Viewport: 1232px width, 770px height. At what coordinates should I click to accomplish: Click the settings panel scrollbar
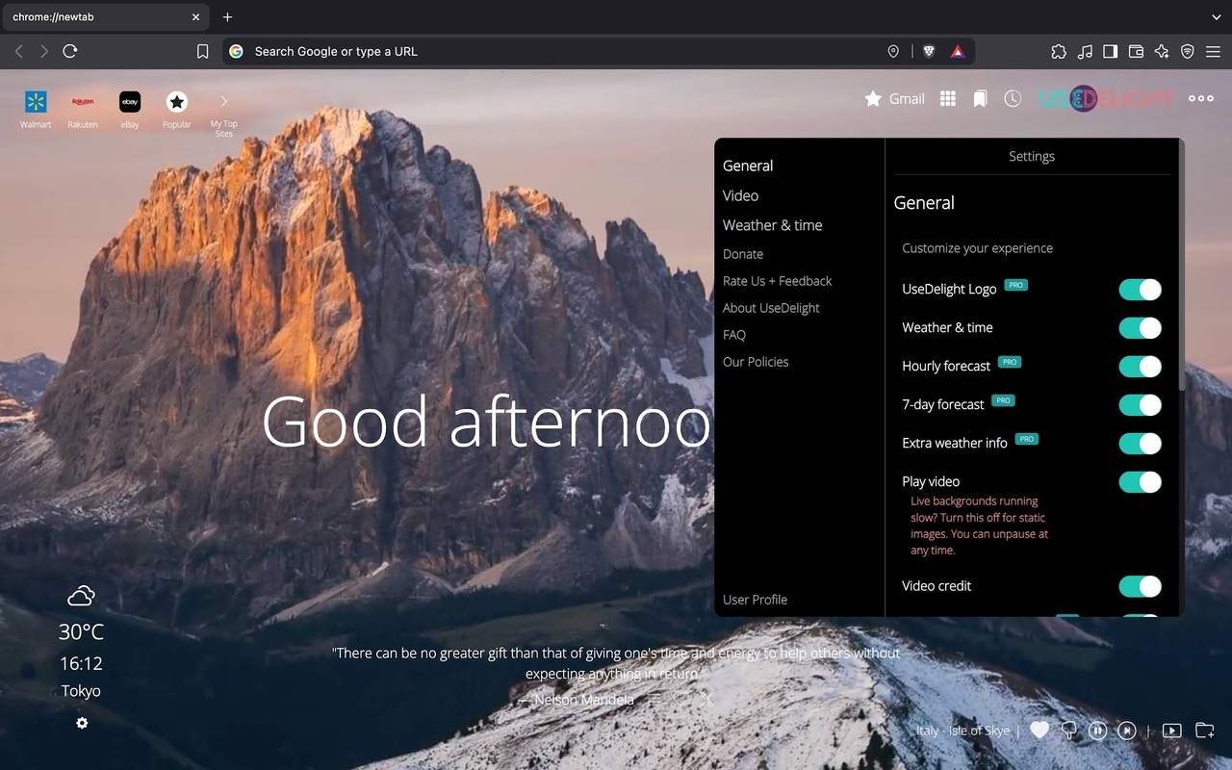1181,267
